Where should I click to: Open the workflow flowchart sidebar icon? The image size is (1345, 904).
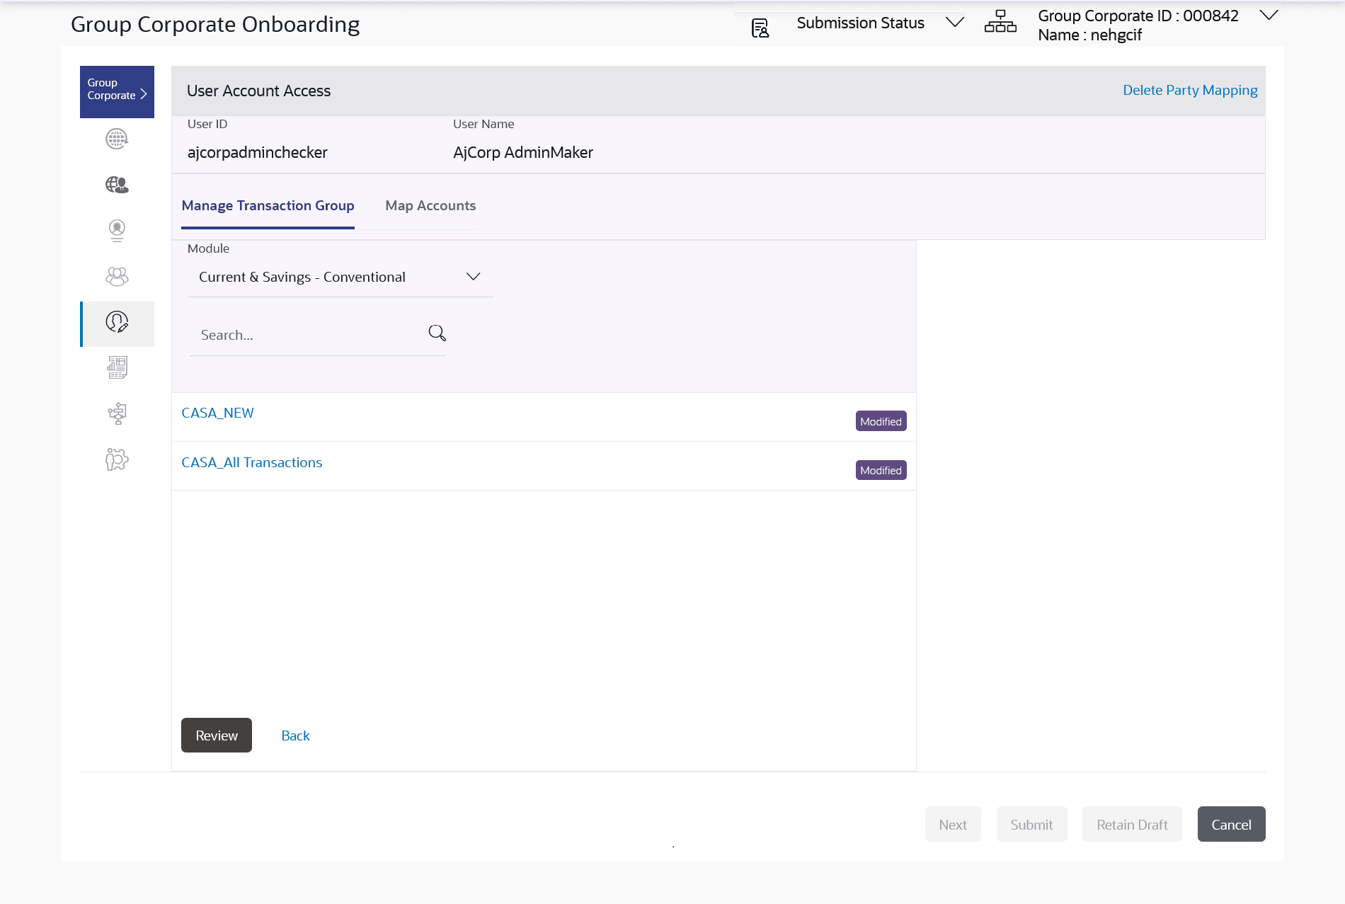[x=117, y=413]
